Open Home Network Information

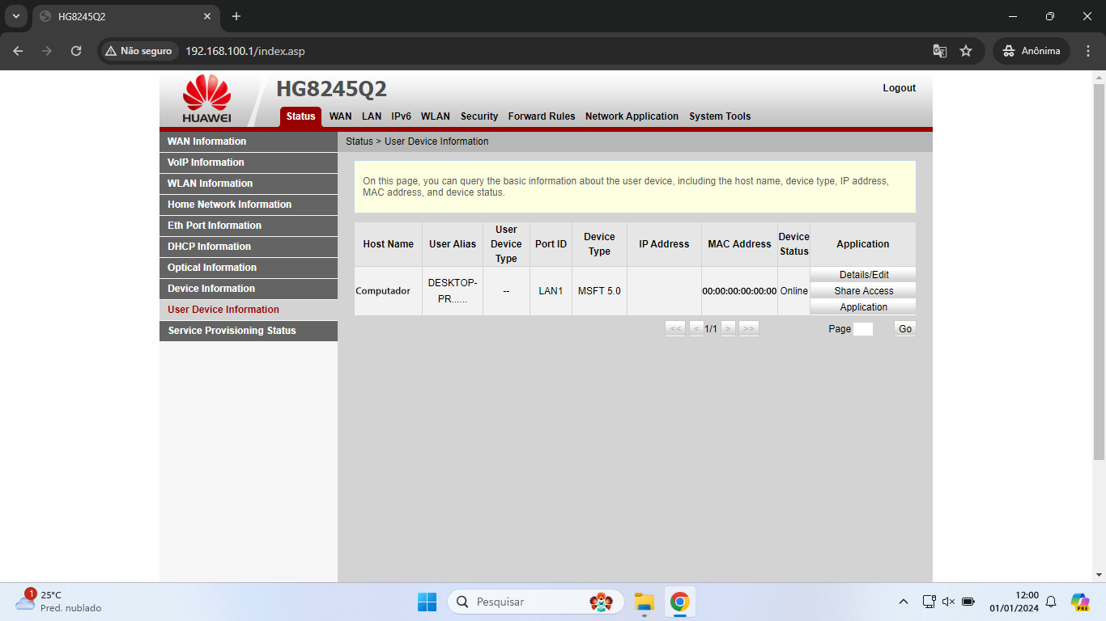coord(249,205)
